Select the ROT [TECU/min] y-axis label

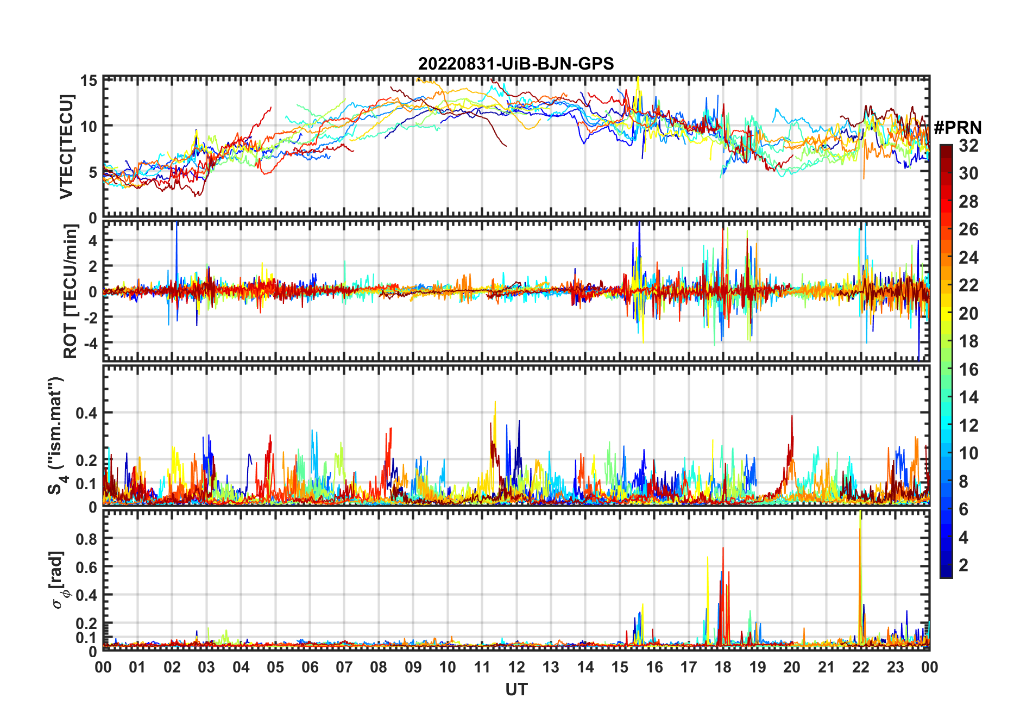70,291
